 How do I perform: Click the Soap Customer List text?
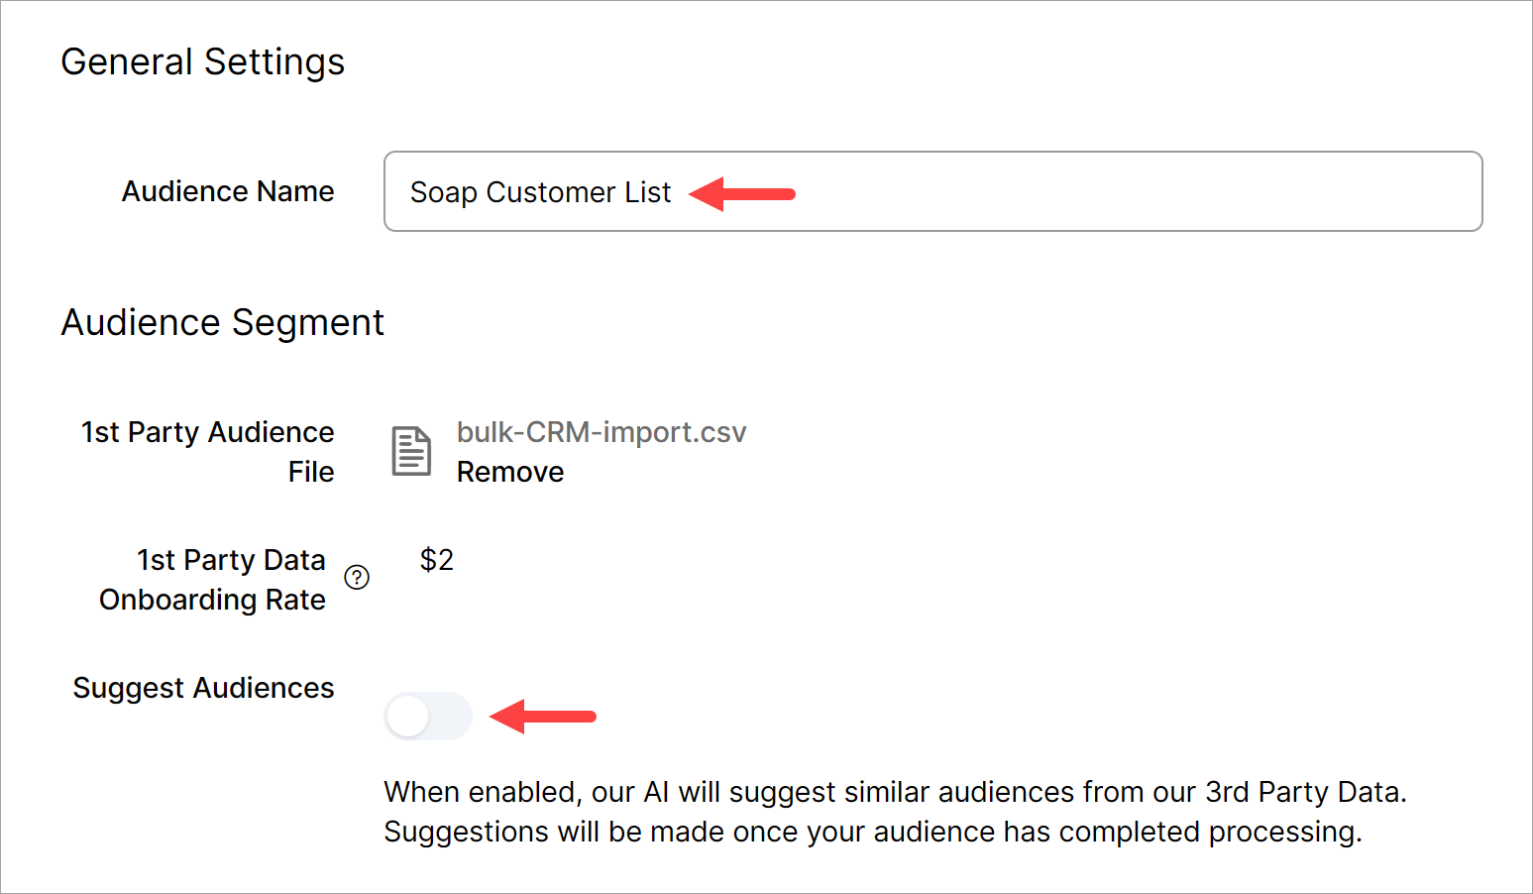coord(540,192)
